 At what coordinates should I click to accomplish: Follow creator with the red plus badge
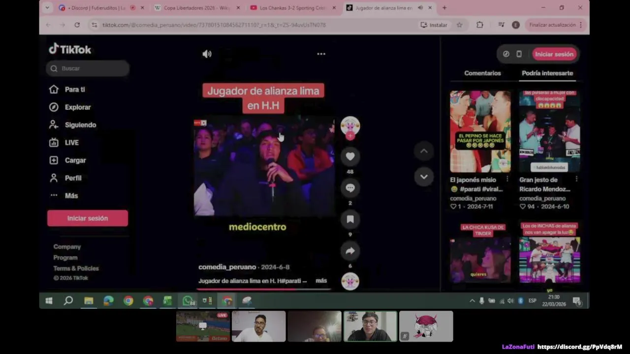350,136
